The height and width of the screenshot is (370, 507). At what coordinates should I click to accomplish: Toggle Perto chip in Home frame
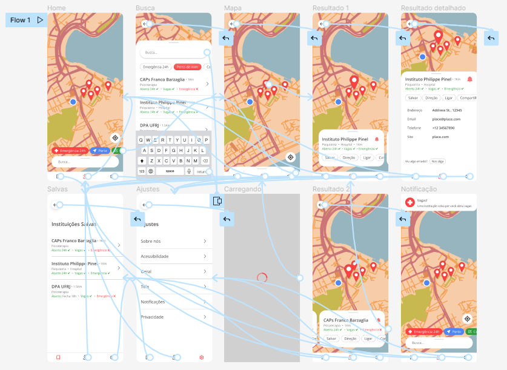click(x=100, y=151)
